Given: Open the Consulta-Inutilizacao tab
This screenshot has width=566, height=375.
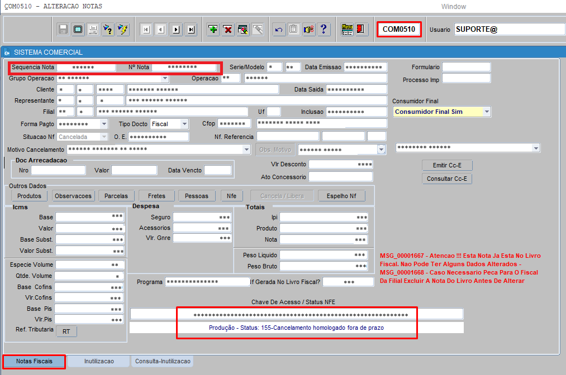Looking at the screenshot, I should pos(163,362).
